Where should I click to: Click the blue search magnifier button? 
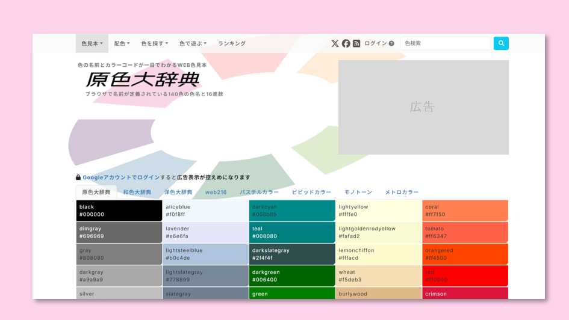tap(501, 43)
